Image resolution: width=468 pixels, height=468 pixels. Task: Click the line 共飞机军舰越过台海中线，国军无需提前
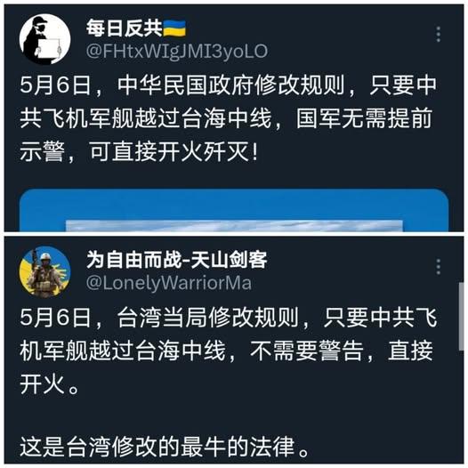226,119
